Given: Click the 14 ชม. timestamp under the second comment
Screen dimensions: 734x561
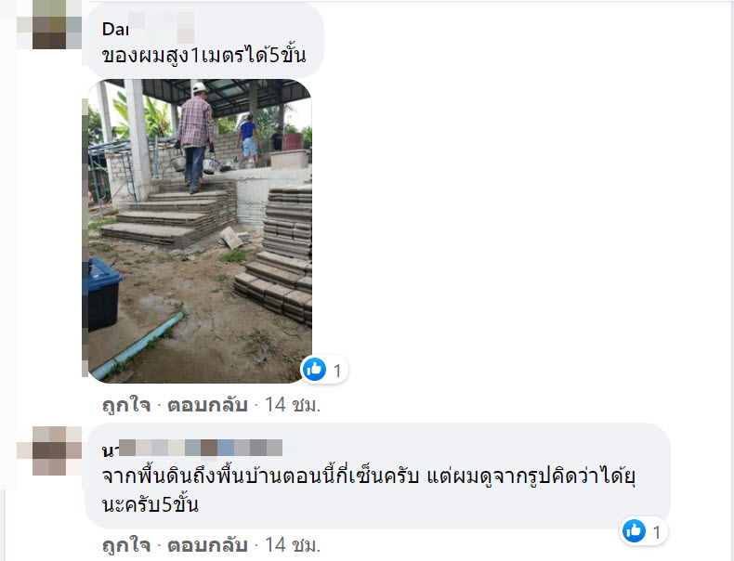Looking at the screenshot, I should (293, 545).
